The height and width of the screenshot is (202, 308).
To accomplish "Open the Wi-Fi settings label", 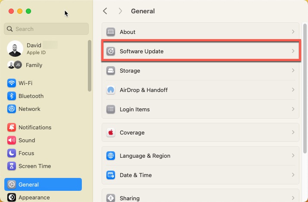I will coord(25,83).
